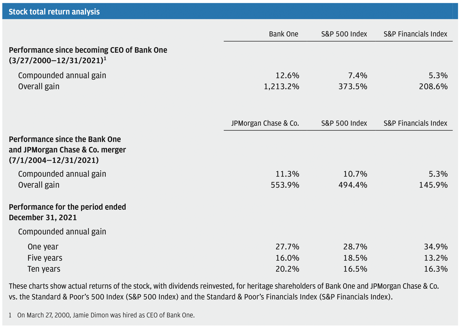This screenshot has height=330, width=461.
Task: Click the Jamie Dimon footnote text
Action: [106, 315]
